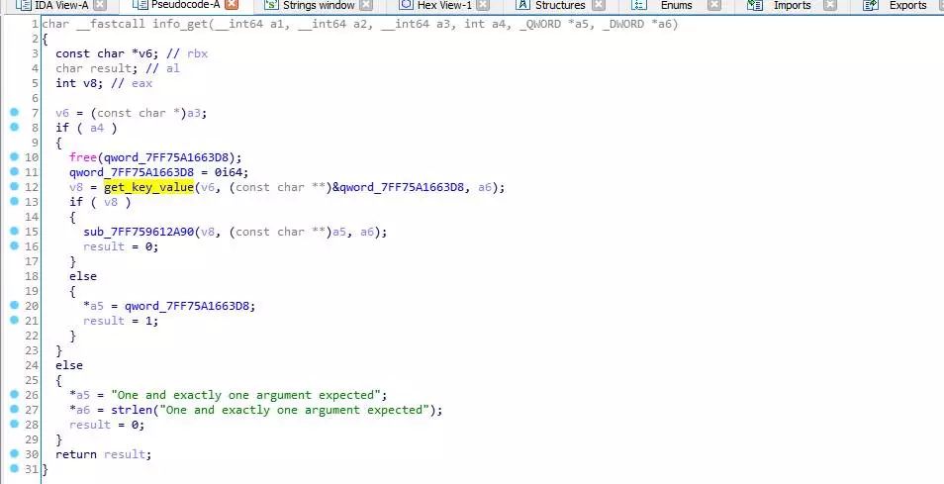The height and width of the screenshot is (484, 944).
Task: Click the Imports tab icon
Action: click(x=754, y=5)
